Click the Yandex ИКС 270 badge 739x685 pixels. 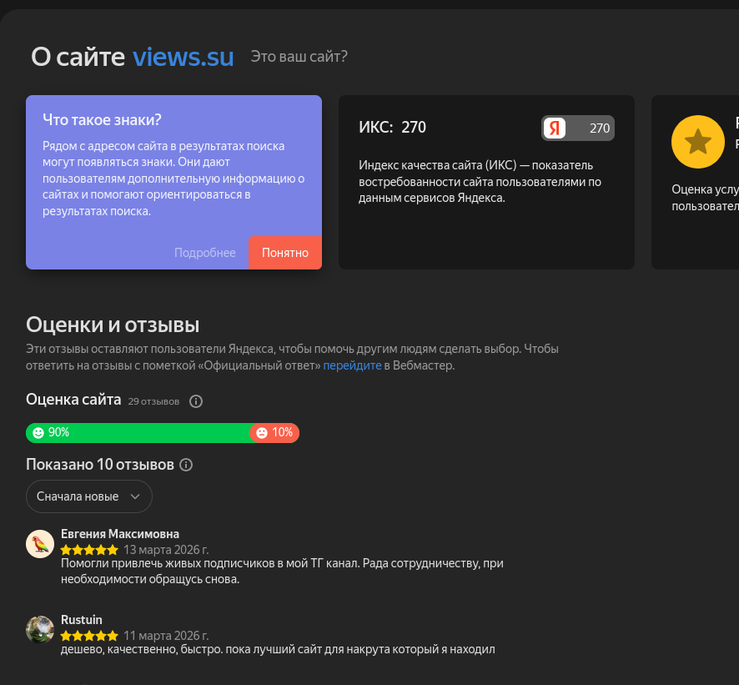pyautogui.click(x=578, y=128)
